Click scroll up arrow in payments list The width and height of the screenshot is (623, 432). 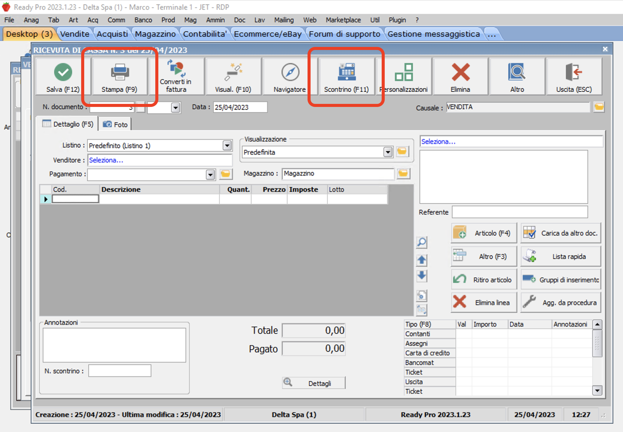point(597,324)
